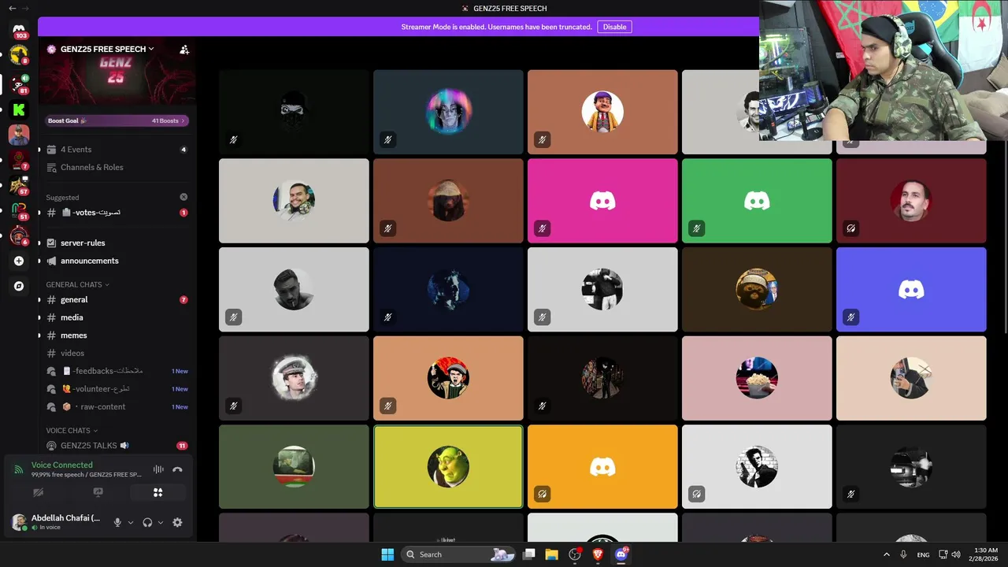Select the pink Discord logo voice tile

click(x=602, y=201)
